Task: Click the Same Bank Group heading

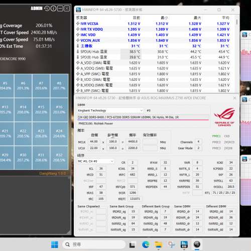Action: pyautogui.click(x=121, y=206)
